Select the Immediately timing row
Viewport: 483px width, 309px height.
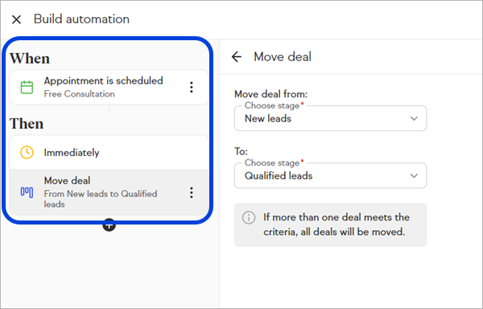(x=109, y=152)
